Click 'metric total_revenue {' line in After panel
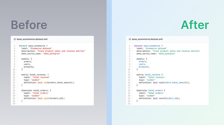Viewport: 224px width, 125px height. click(x=150, y=75)
